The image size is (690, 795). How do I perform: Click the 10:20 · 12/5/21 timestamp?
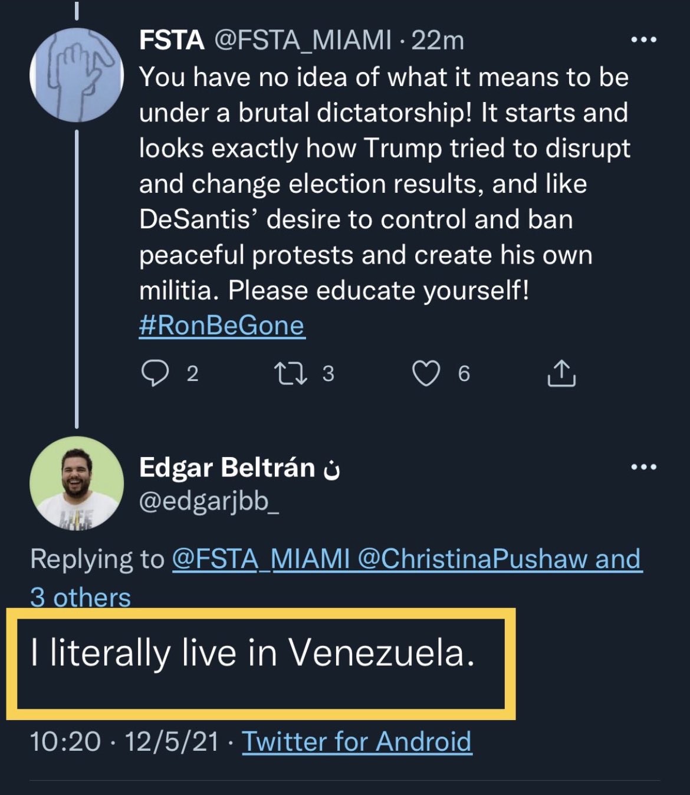124,741
